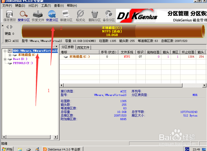Select HD0:VMware,VMwareVirtualS in tree
Viewport: 207px width, 151px height.
pyautogui.click(x=35, y=51)
